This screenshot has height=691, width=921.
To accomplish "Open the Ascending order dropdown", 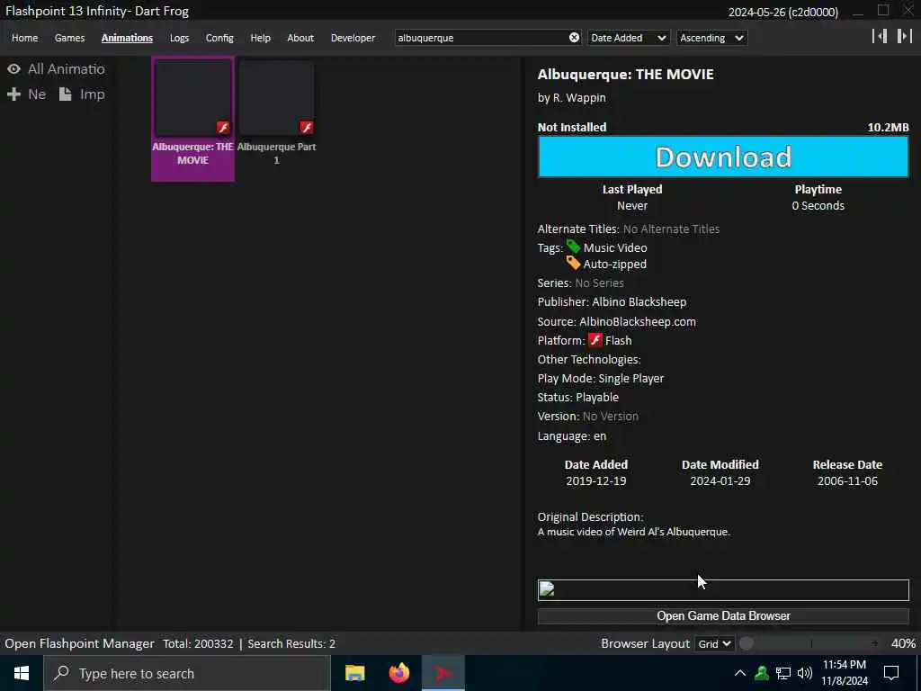I will (x=711, y=38).
